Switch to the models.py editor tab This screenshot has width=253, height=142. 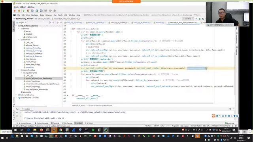coord(160,23)
